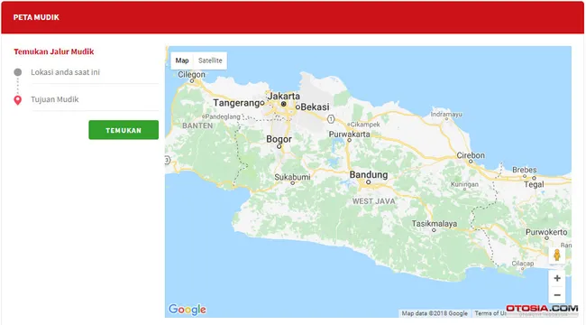
Task: Click the BANTEN province label
Action: coord(197,125)
